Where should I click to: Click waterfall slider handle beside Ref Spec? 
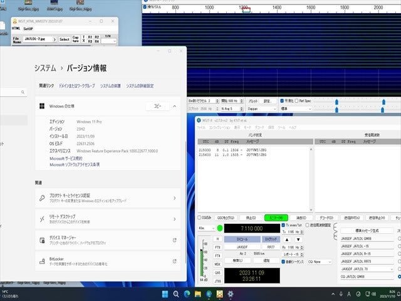(336, 102)
